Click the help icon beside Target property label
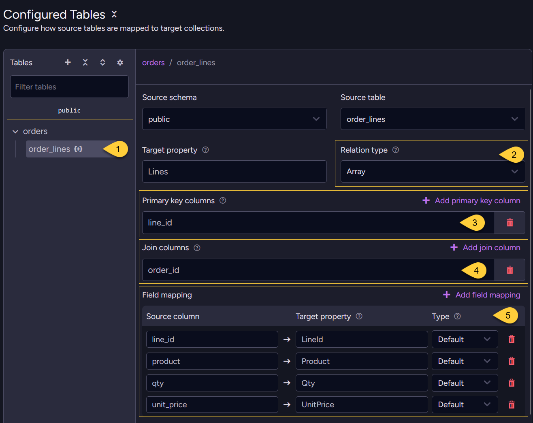Screen dimensions: 533x423 (x=205, y=150)
